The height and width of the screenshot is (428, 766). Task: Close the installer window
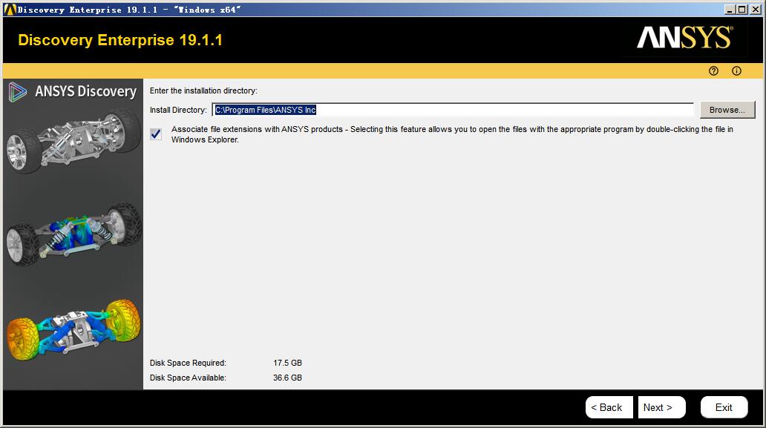(755, 10)
